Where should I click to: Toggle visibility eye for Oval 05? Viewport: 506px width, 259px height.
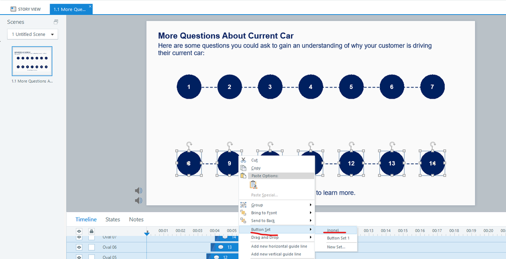coord(79,257)
